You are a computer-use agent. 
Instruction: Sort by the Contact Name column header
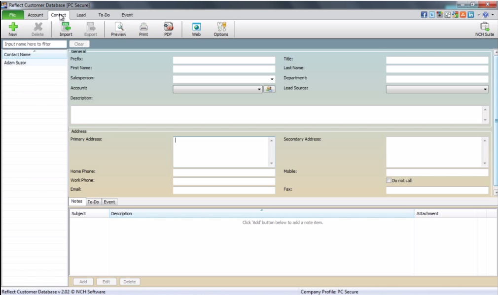(35, 55)
